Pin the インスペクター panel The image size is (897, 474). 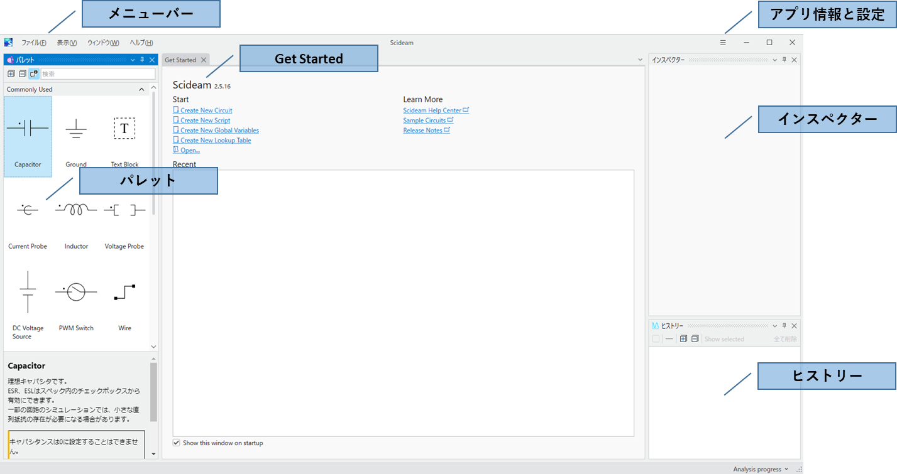784,60
